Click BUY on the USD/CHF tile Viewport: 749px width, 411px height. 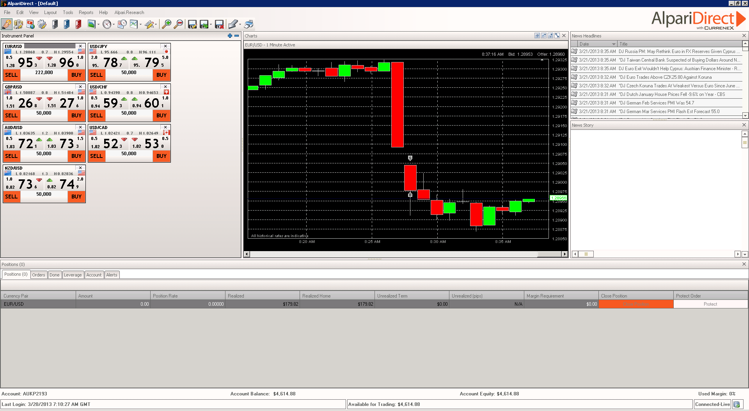(x=162, y=115)
